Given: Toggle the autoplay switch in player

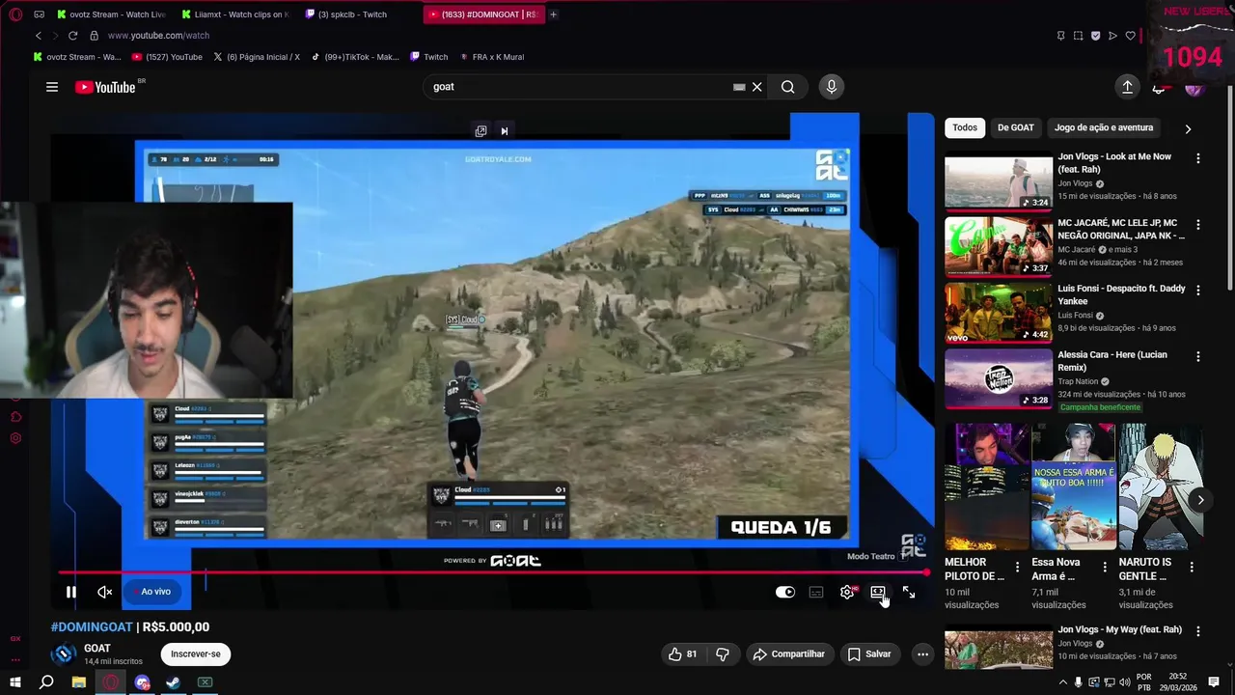Looking at the screenshot, I should pyautogui.click(x=785, y=592).
